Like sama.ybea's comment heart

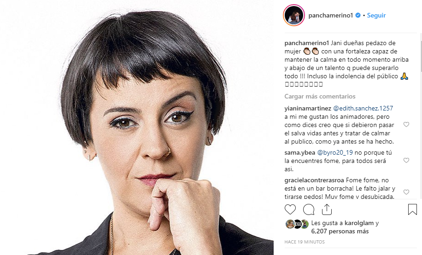click(406, 160)
